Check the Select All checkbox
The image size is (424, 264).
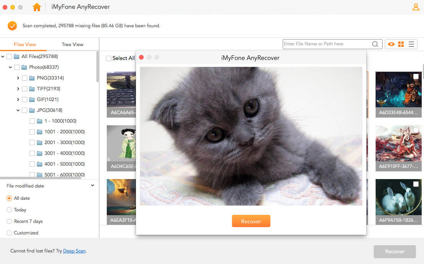click(x=109, y=58)
